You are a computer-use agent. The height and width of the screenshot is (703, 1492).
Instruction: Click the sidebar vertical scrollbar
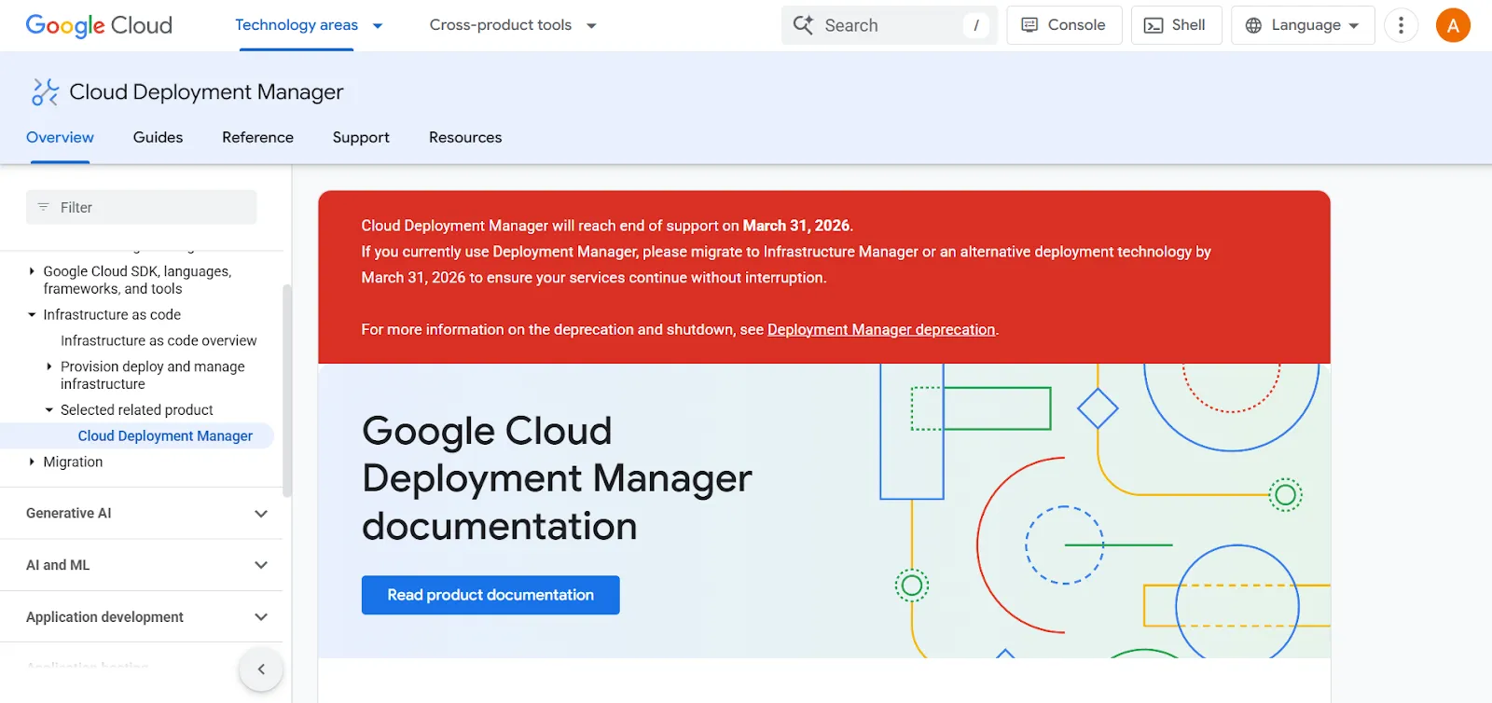(x=287, y=390)
